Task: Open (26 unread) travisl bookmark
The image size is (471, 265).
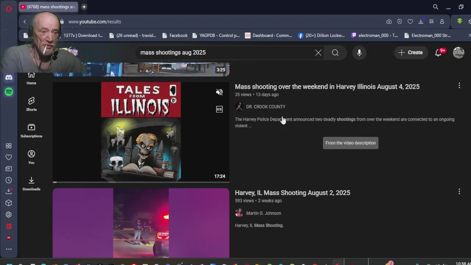Action: coord(133,35)
